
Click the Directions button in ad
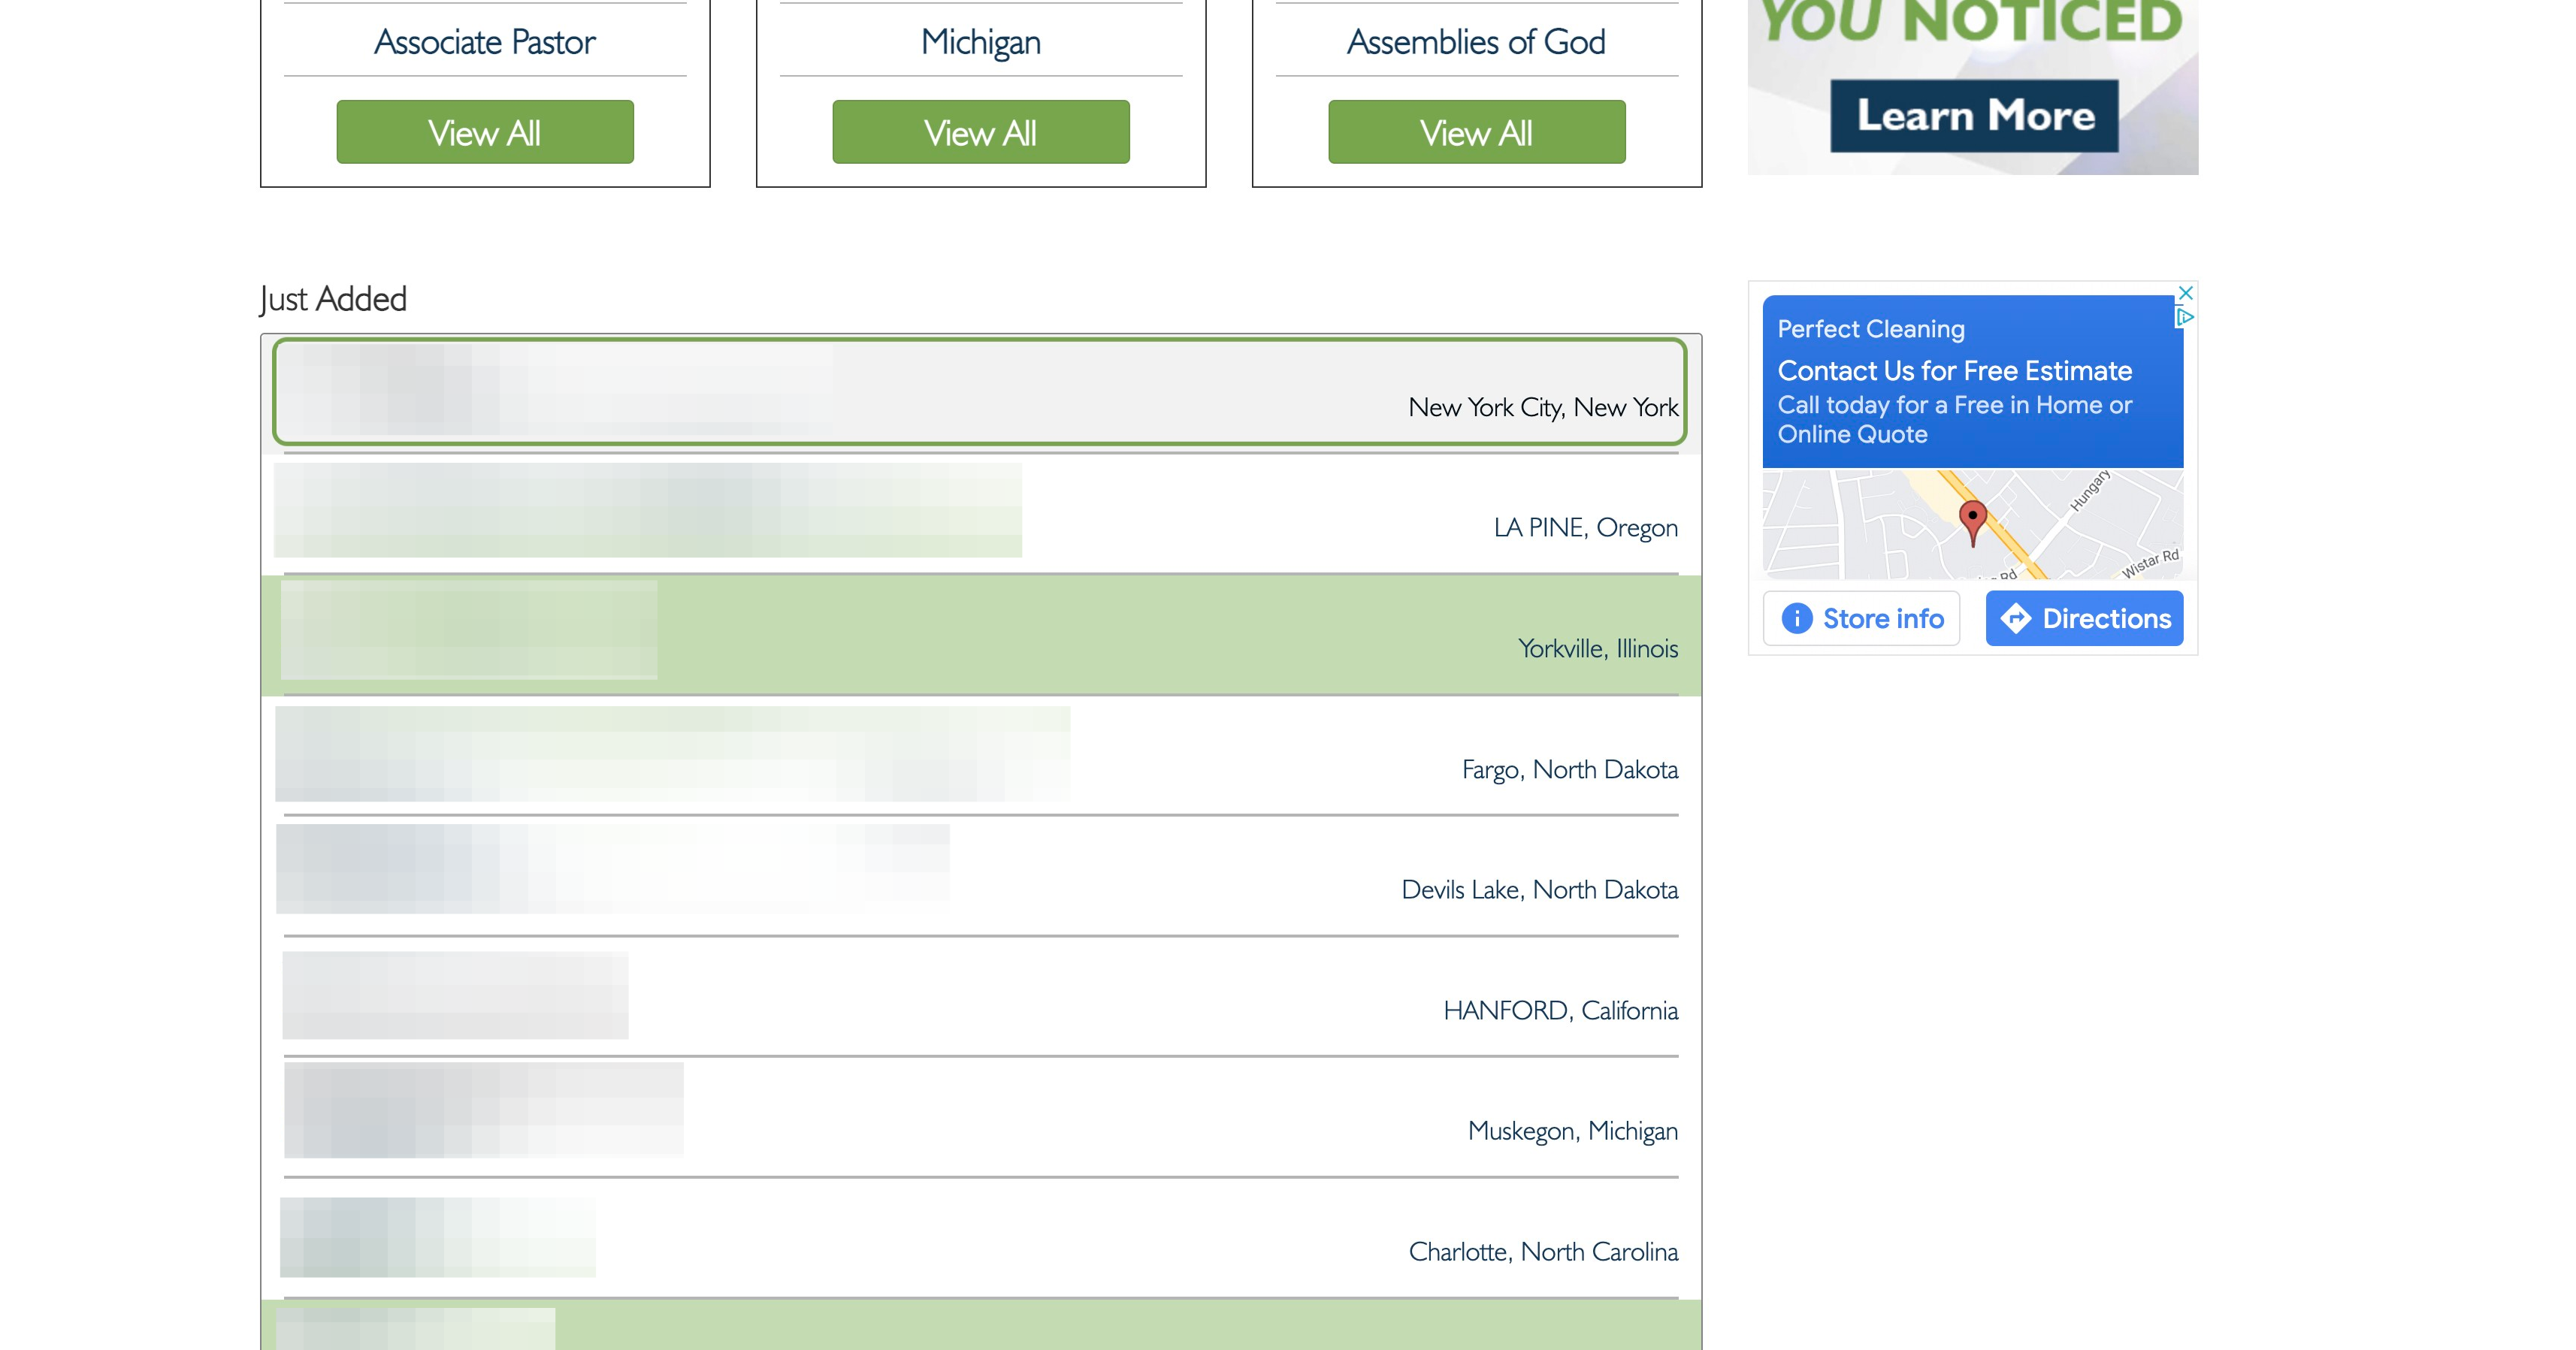click(x=2084, y=618)
